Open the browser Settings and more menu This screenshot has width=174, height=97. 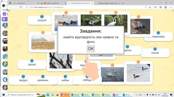click(171, 7)
